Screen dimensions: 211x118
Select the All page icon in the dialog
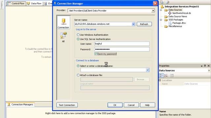pos(63,35)
